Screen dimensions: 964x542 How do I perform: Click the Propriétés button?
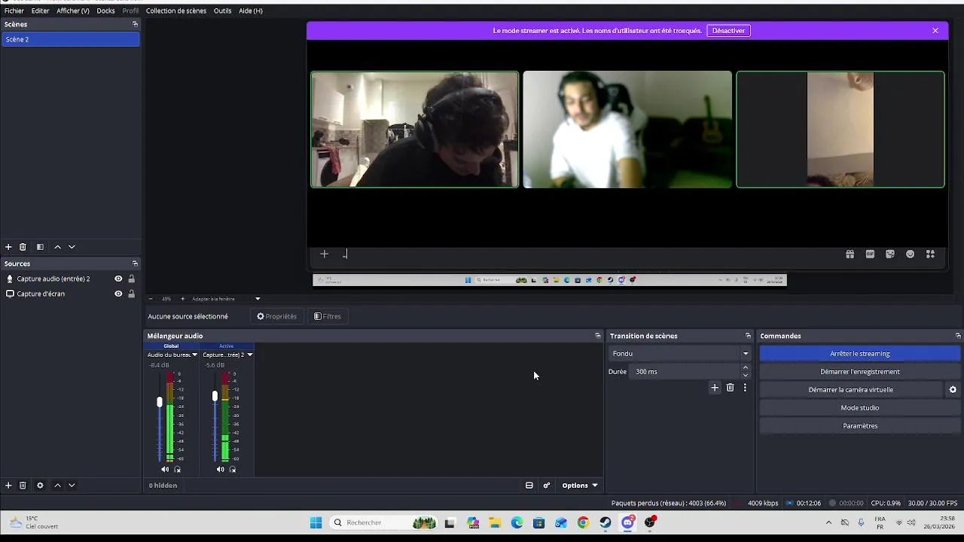tap(276, 316)
